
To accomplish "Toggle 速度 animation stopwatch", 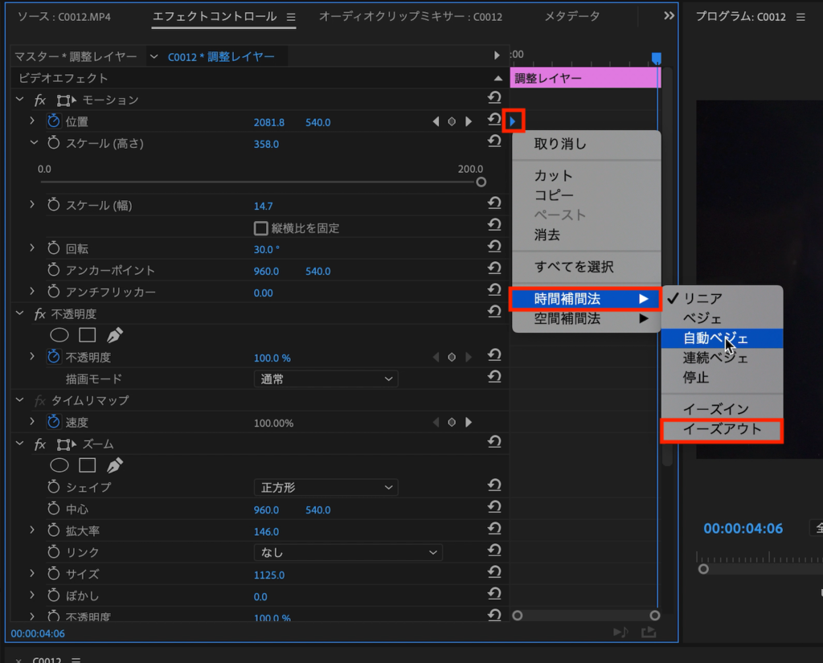I will 54,422.
